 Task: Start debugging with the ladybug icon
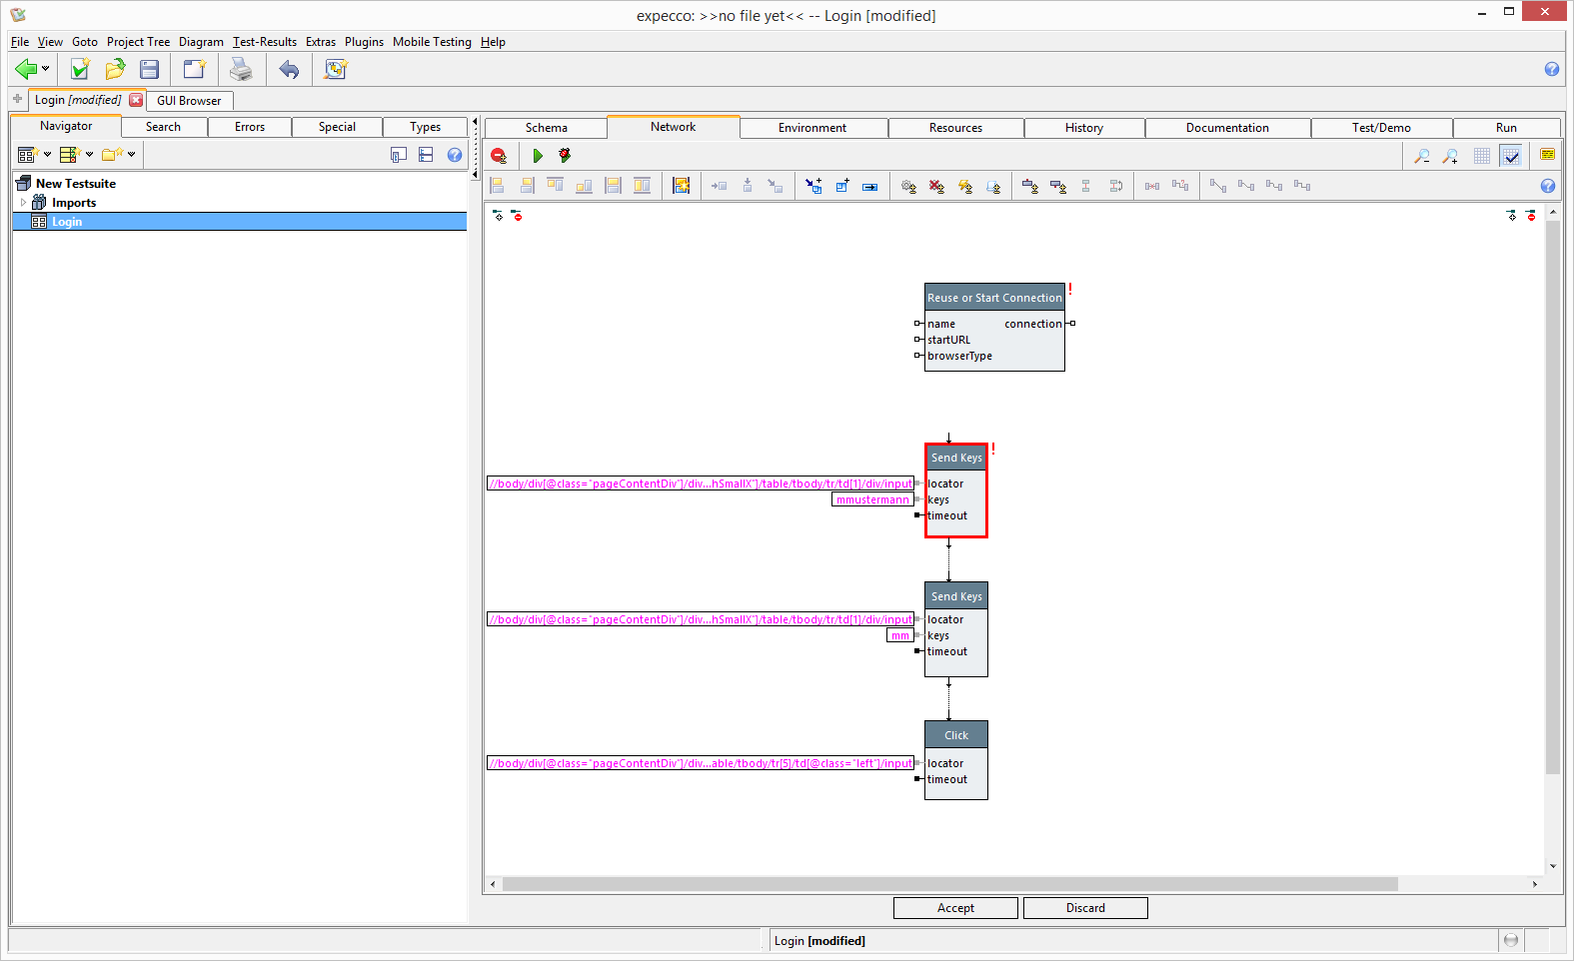[x=565, y=156]
